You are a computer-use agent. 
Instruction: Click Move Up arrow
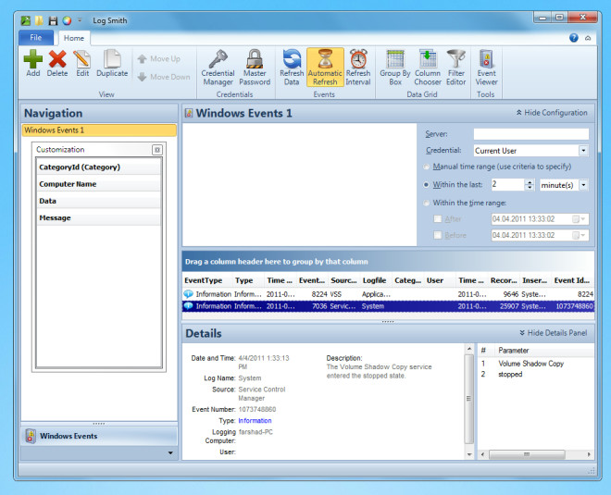point(159,59)
